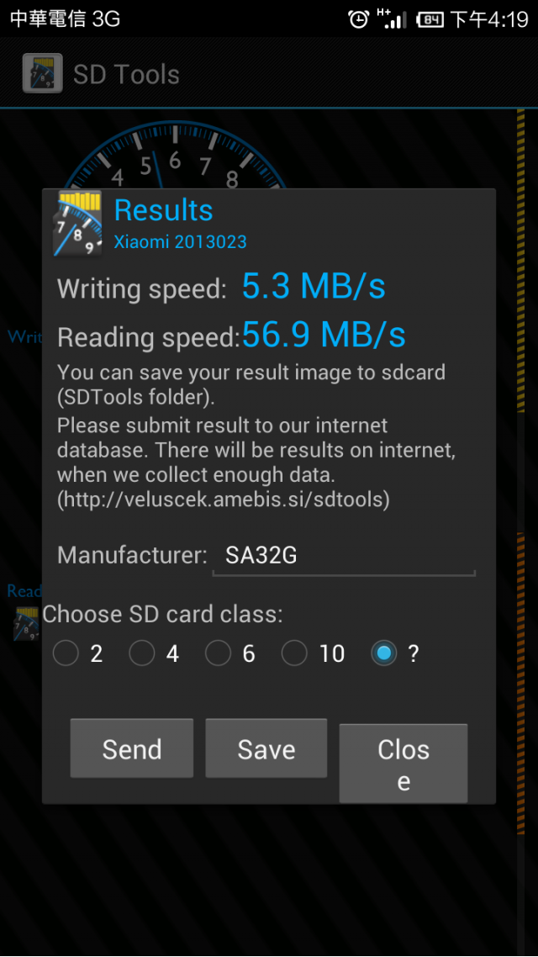
Task: Tap the speedometer gauge graphic
Action: click(174, 156)
